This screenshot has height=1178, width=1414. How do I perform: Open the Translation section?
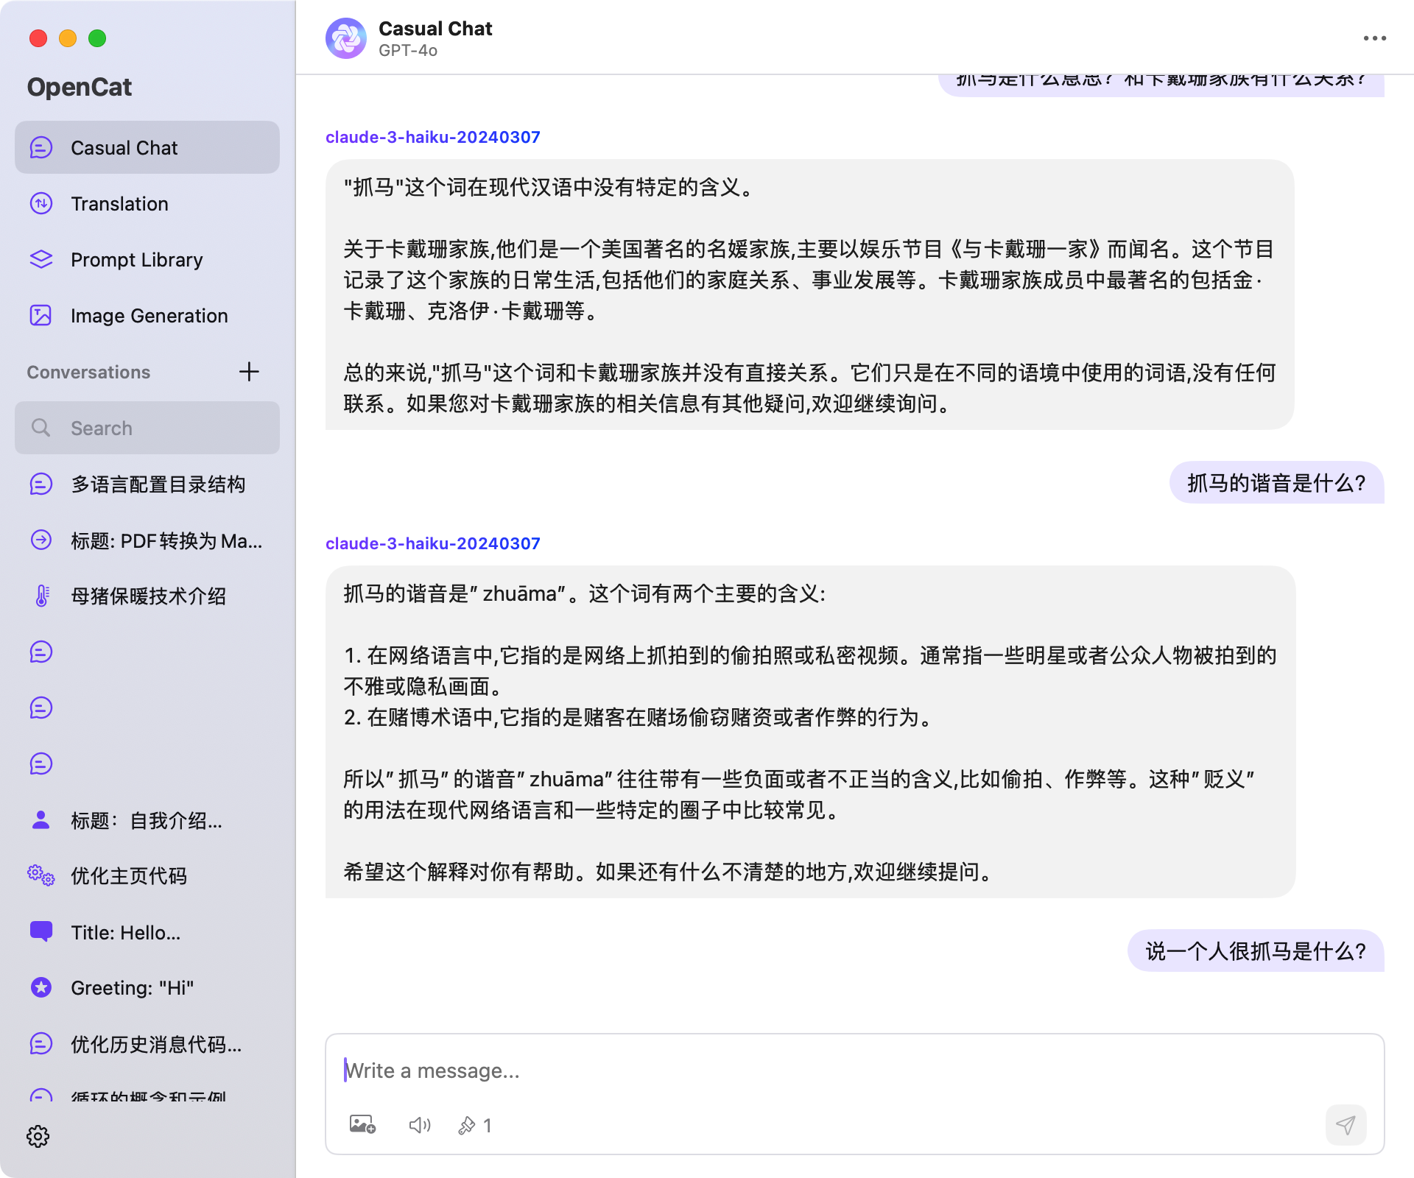pyautogui.click(x=147, y=203)
